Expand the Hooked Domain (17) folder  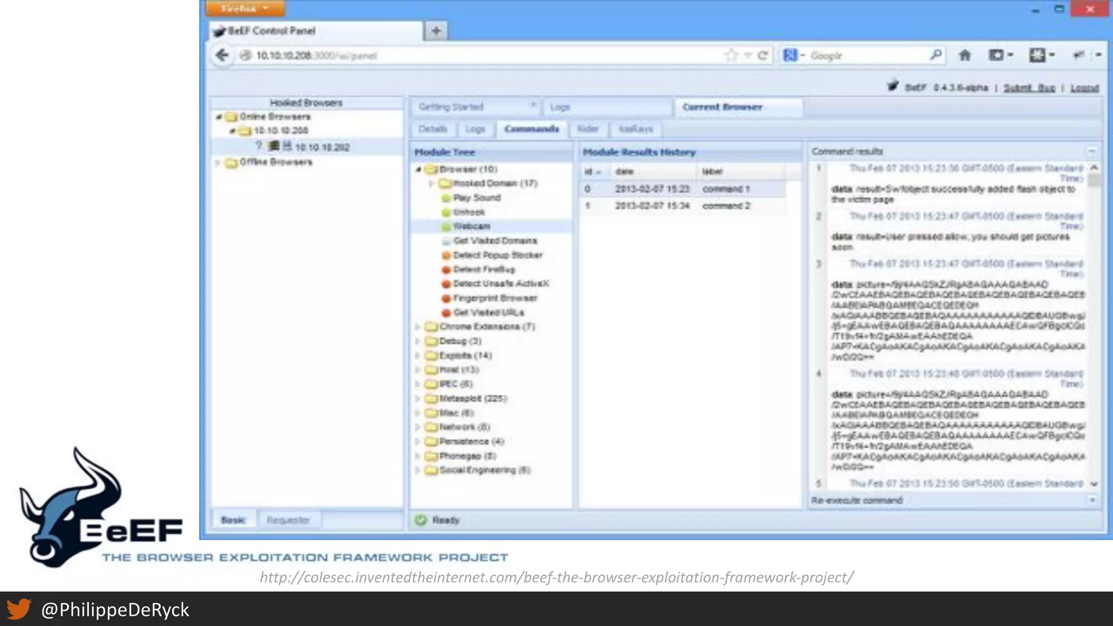point(432,184)
